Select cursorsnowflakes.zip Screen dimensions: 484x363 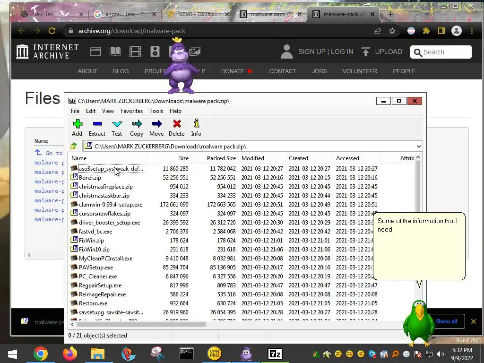pos(104,214)
